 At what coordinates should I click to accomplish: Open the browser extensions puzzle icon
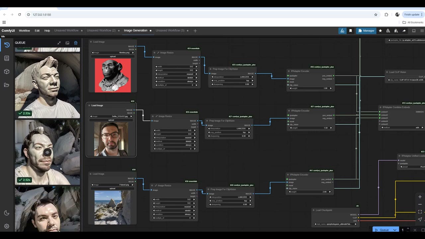386,15
